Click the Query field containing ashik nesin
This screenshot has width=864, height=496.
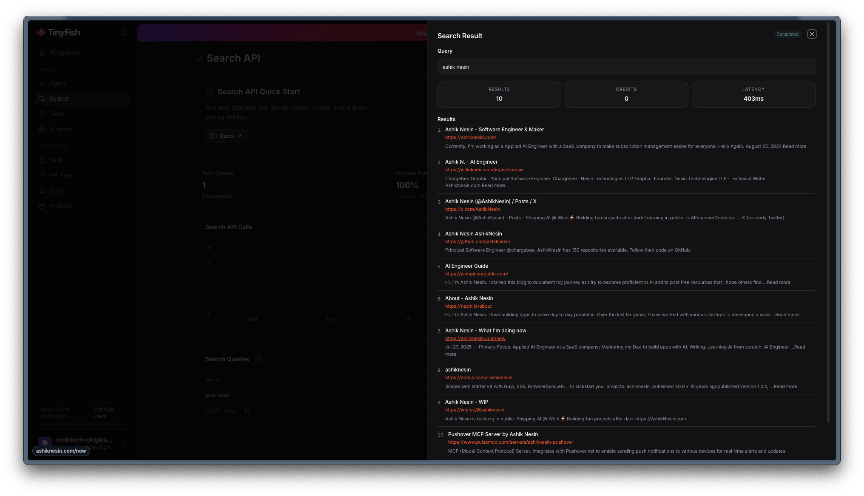click(x=626, y=67)
